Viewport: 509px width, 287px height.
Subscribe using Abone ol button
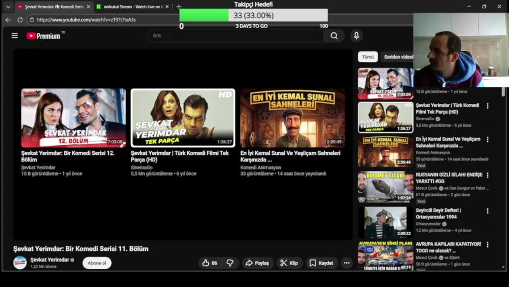(x=97, y=263)
